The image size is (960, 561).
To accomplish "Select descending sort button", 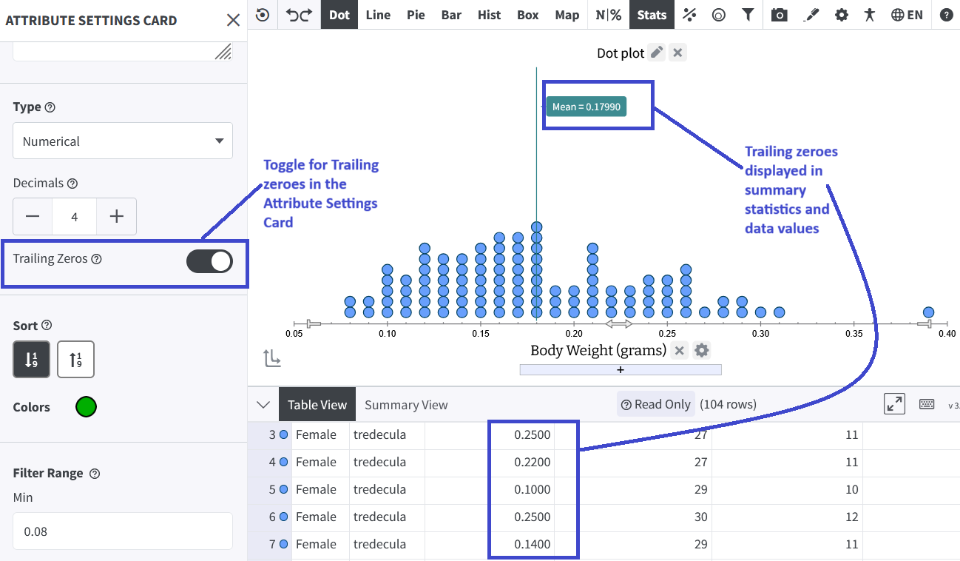I will [31, 360].
